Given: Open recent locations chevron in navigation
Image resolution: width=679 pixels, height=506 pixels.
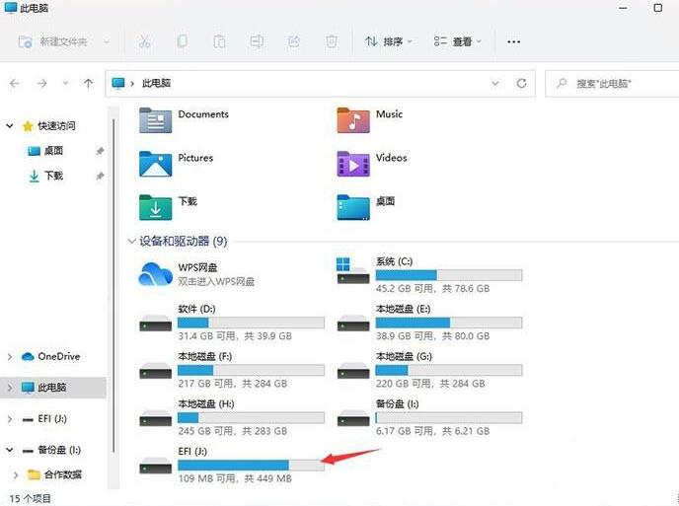Looking at the screenshot, I should pyautogui.click(x=65, y=83).
